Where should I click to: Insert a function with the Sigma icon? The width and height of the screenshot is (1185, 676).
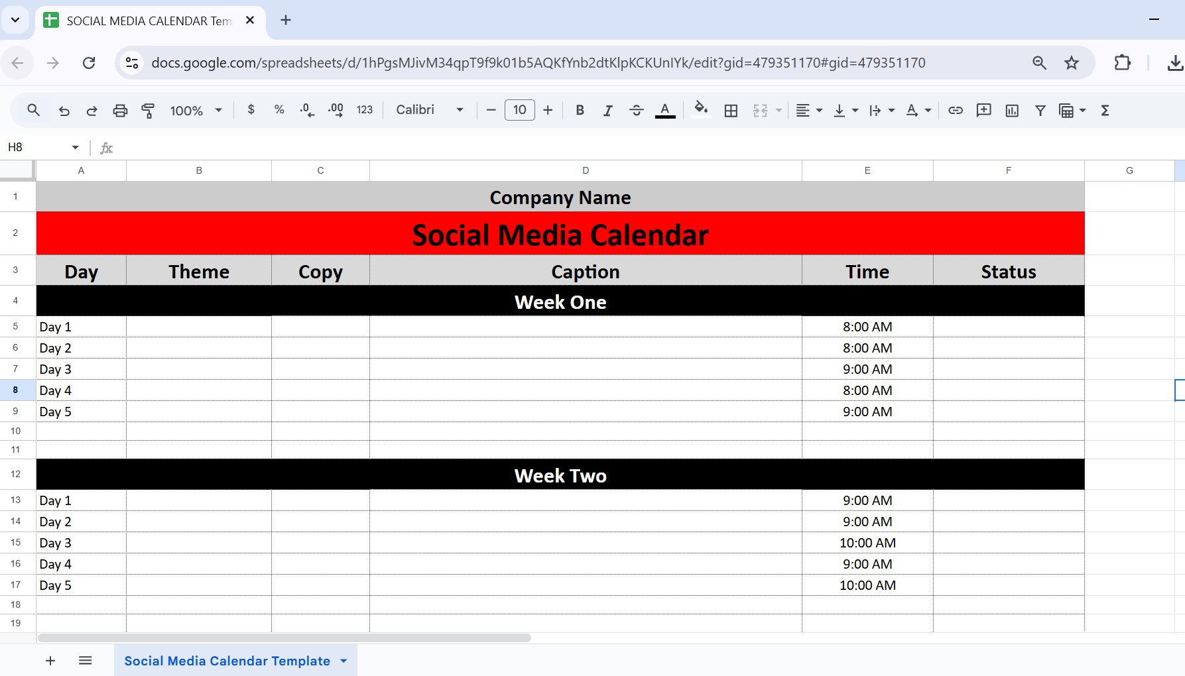pos(1105,110)
